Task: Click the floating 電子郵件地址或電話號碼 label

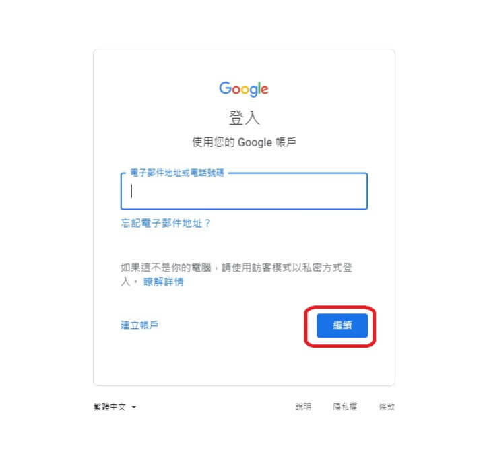Action: point(177,173)
